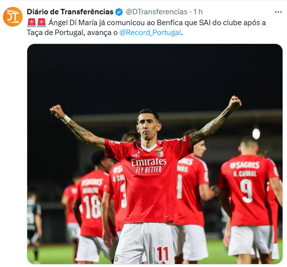Click the Emirates Fly Better sponsor logo
The image size is (287, 267).
(148, 166)
